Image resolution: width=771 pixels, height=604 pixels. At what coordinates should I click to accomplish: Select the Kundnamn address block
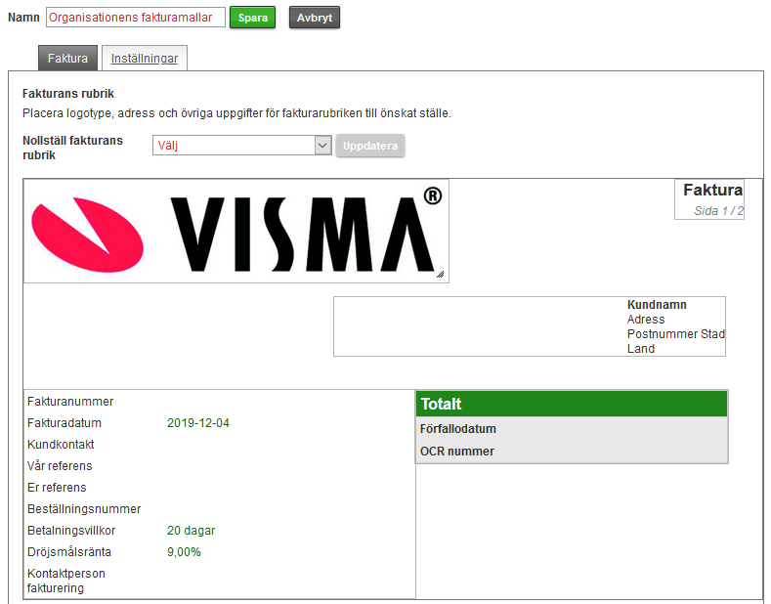[530, 326]
